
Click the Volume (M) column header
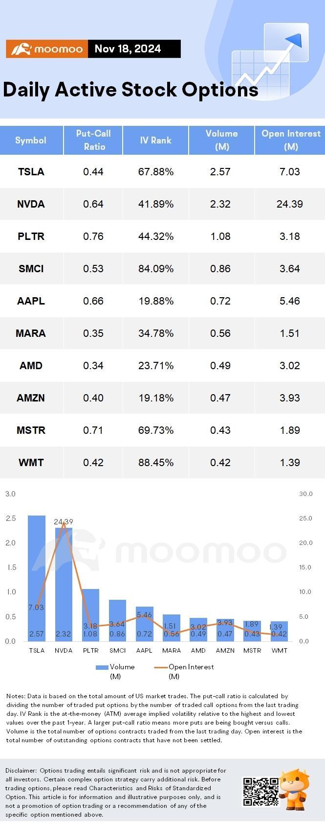(x=221, y=140)
